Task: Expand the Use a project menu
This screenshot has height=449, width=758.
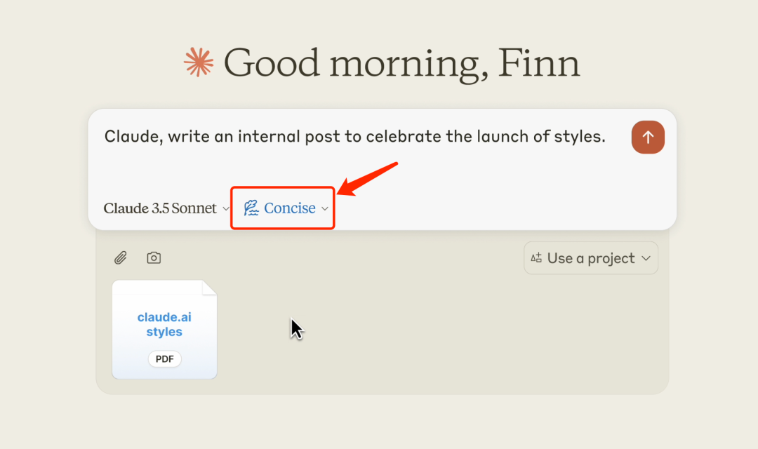Action: pos(591,258)
